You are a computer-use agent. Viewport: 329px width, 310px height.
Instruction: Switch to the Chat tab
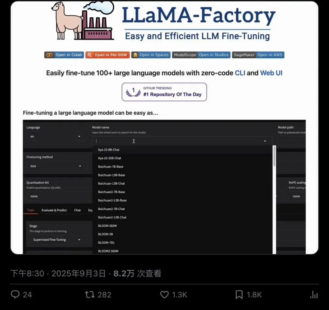tap(77, 210)
